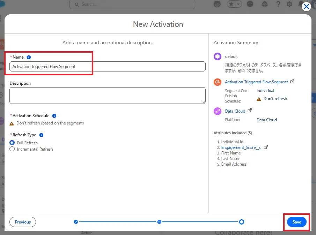Open the Refresh Type info icon
Screen dimensions: 316x235
pyautogui.click(x=41, y=135)
